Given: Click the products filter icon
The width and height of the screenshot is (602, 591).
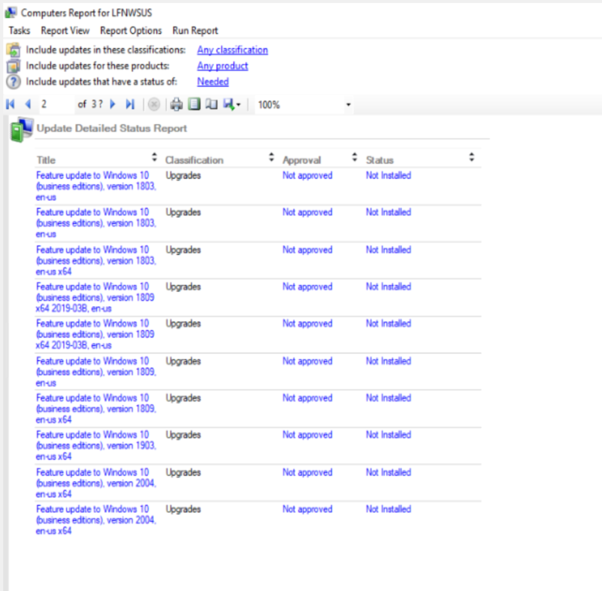Looking at the screenshot, I should click(14, 66).
